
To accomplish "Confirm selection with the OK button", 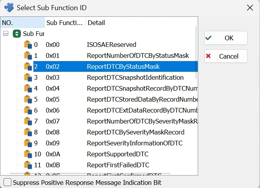I will (226, 38).
